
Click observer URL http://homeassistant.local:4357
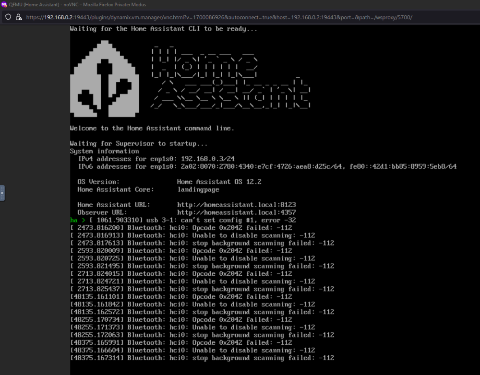(236, 212)
